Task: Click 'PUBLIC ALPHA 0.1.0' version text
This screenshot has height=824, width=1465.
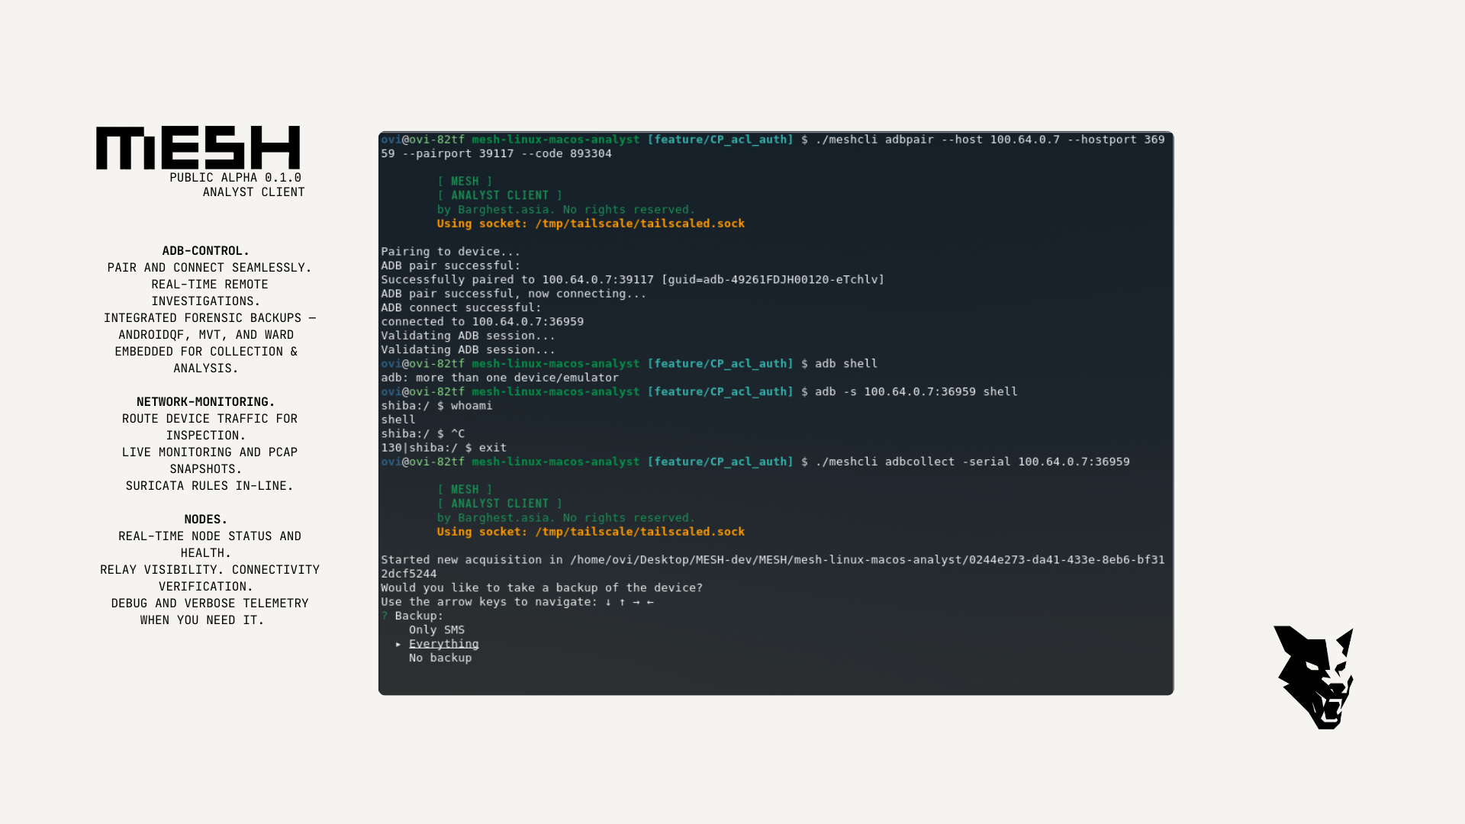Action: click(x=235, y=178)
